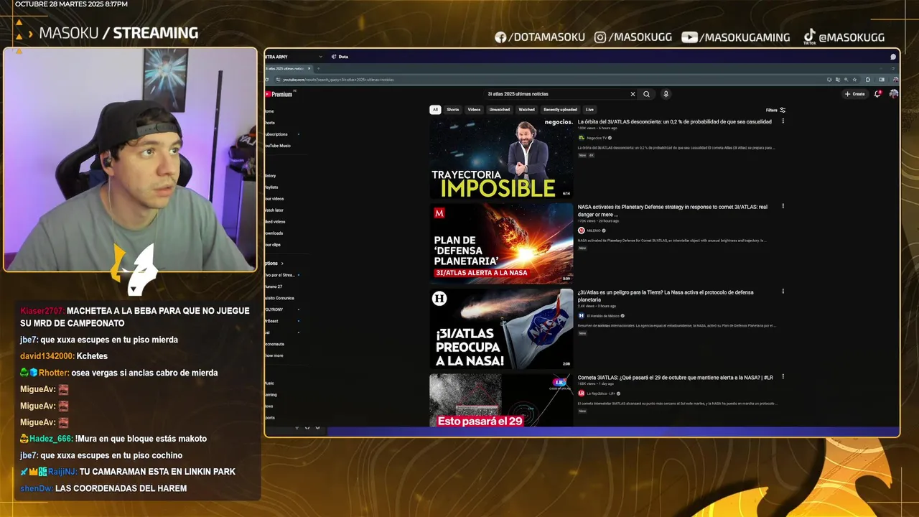This screenshot has width=919, height=517.
Task: Expand sidebar with Show more
Action: click(x=275, y=355)
